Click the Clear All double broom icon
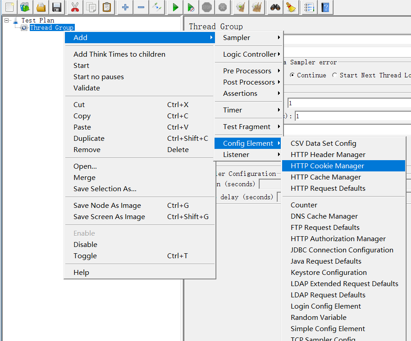Image resolution: width=411 pixels, height=341 pixels. coord(257,7)
